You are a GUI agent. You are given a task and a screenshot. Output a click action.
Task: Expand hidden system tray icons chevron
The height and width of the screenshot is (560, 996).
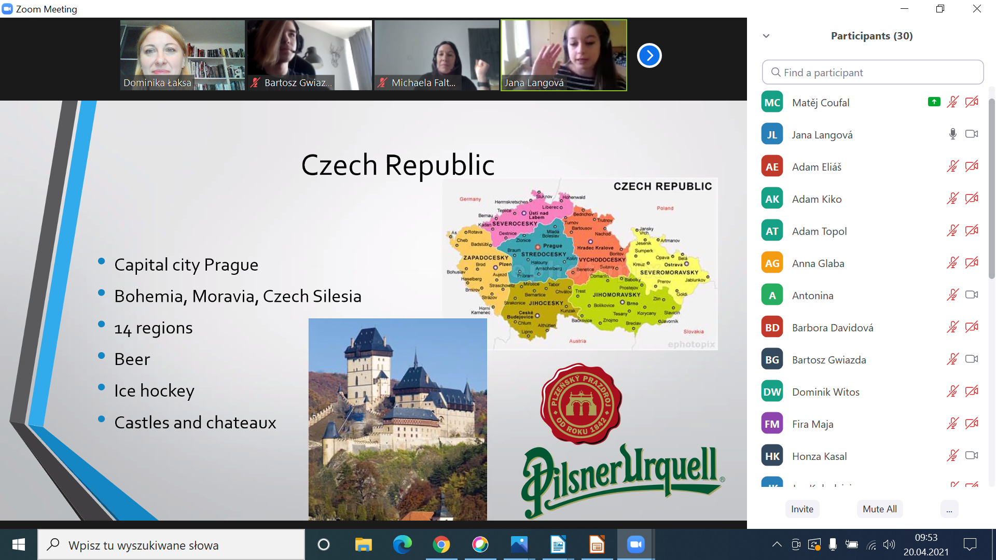[777, 544]
